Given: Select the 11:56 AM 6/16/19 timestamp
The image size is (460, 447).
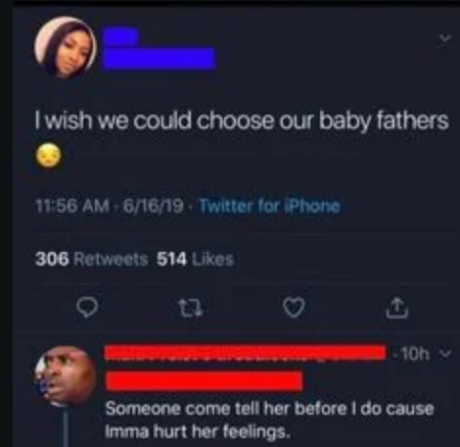Looking at the screenshot, I should point(109,206).
